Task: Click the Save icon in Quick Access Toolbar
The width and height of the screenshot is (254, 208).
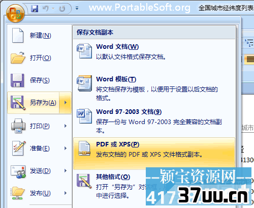Action: [35, 8]
